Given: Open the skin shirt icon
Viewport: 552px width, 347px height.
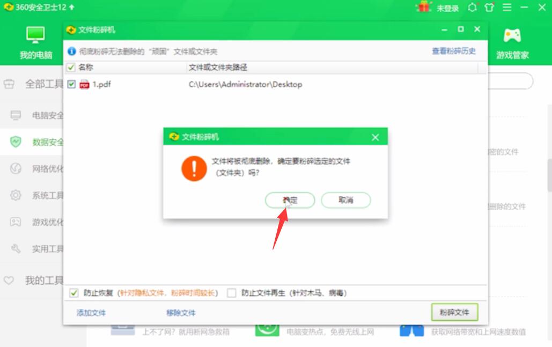Looking at the screenshot, I should coord(489,8).
